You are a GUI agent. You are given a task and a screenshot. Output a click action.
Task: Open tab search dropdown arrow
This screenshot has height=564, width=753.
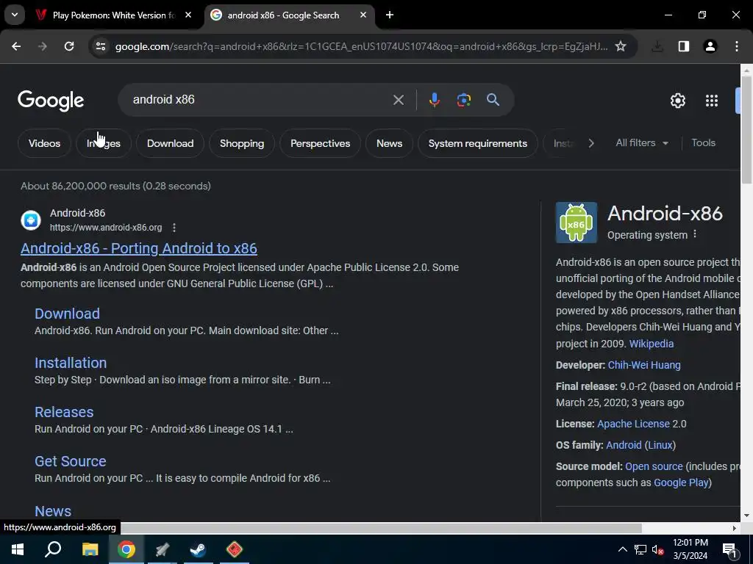click(x=15, y=15)
